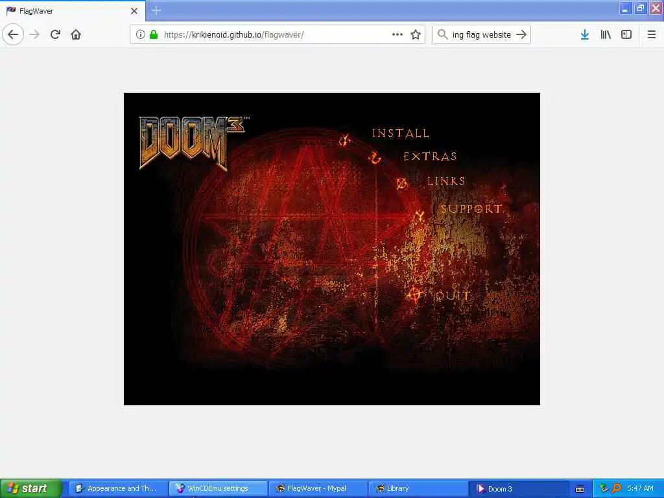The width and height of the screenshot is (664, 498).
Task: Open LINKS in Doom 3 menu
Action: tap(446, 182)
